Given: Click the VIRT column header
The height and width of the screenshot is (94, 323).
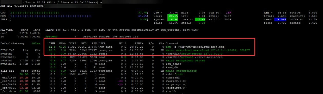Looking at the screenshot, I should tap(73, 44).
